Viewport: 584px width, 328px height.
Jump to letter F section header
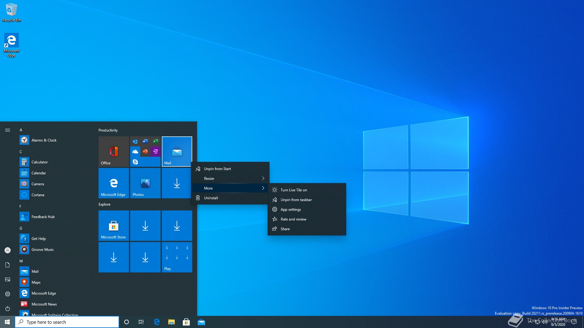click(21, 206)
